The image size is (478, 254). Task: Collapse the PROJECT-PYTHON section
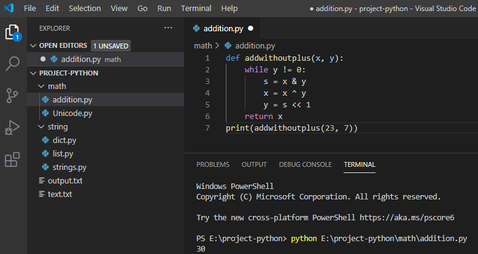point(33,73)
